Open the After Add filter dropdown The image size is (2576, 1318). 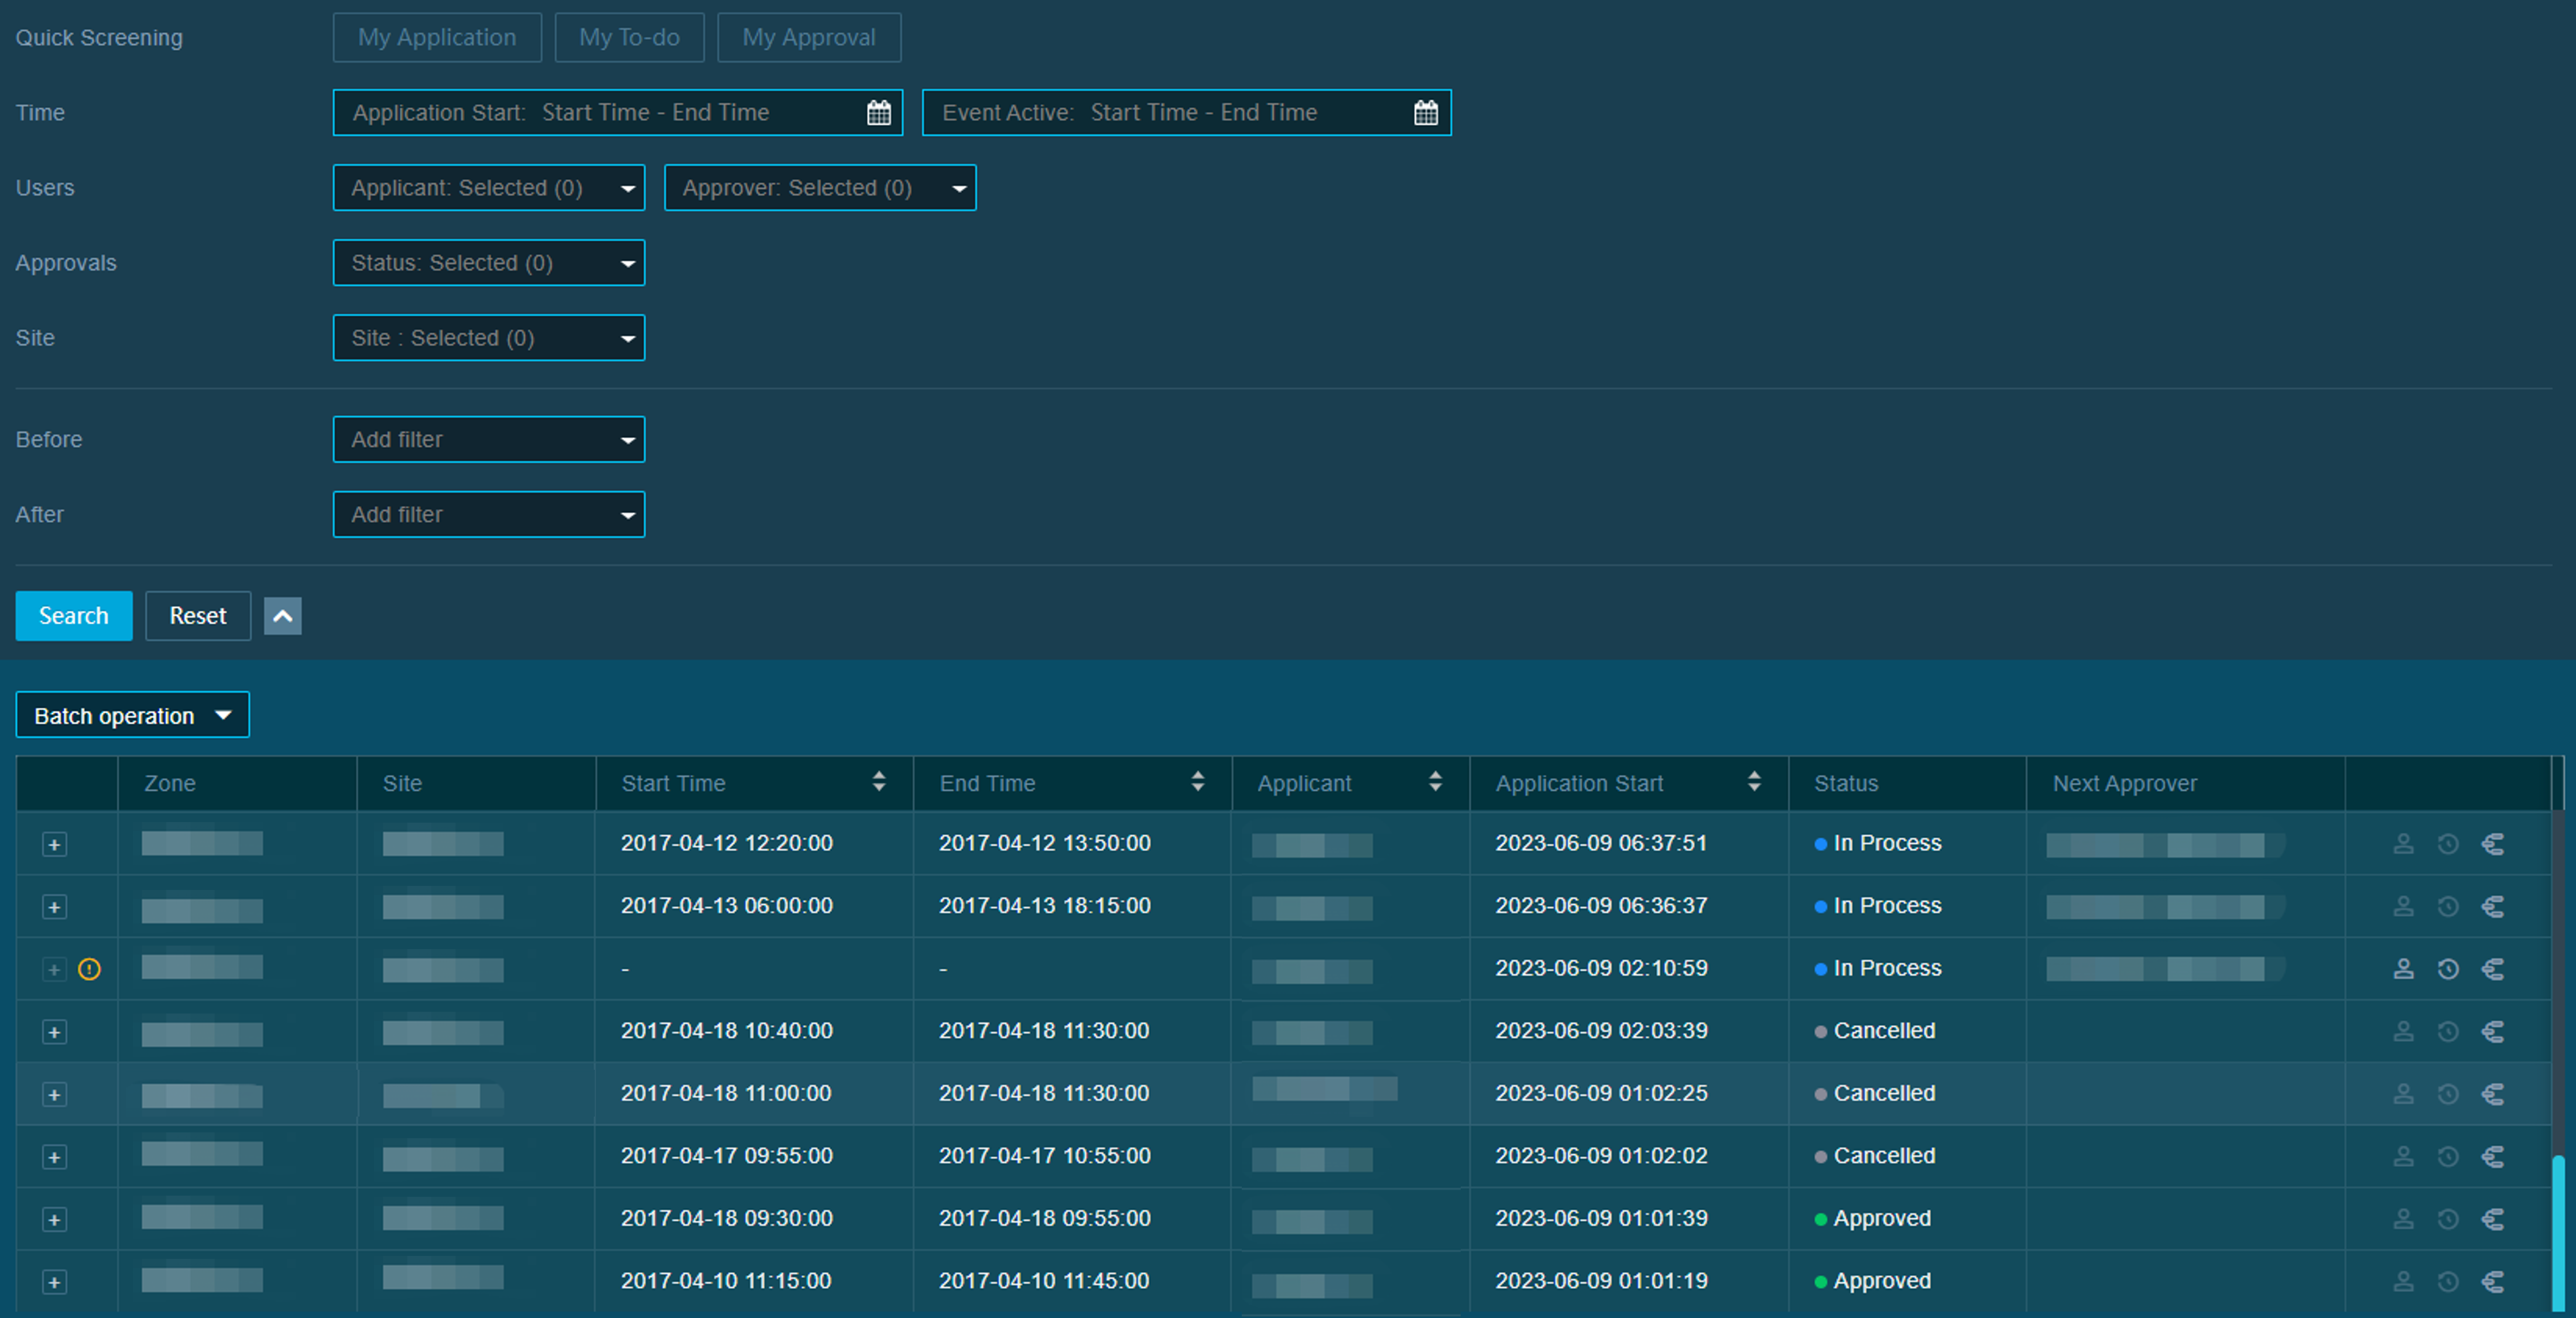[x=489, y=515]
